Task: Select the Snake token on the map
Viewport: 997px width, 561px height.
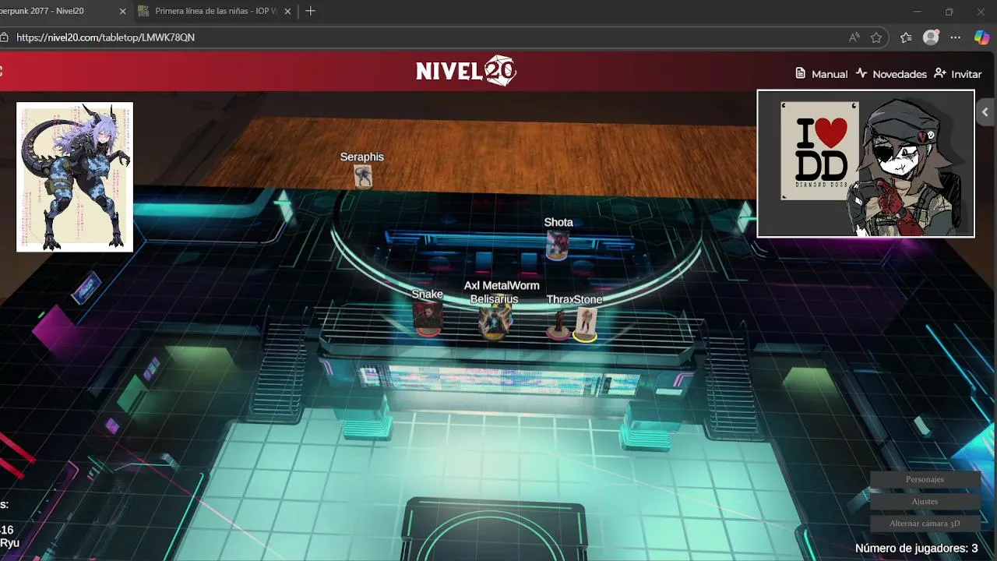Action: pyautogui.click(x=428, y=318)
